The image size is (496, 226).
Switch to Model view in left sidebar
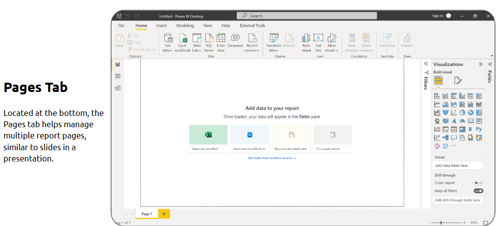tap(118, 88)
